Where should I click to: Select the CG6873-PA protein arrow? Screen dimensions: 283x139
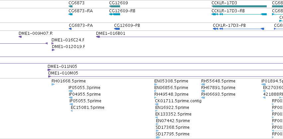pyautogui.click(x=70, y=29)
